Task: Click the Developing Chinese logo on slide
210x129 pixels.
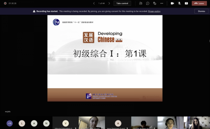Action: pyautogui.click(x=103, y=37)
